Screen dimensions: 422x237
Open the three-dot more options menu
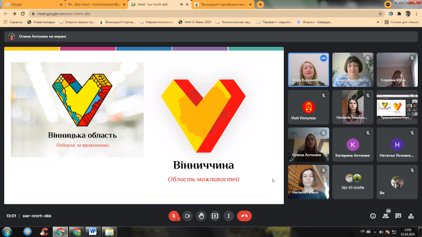228,216
